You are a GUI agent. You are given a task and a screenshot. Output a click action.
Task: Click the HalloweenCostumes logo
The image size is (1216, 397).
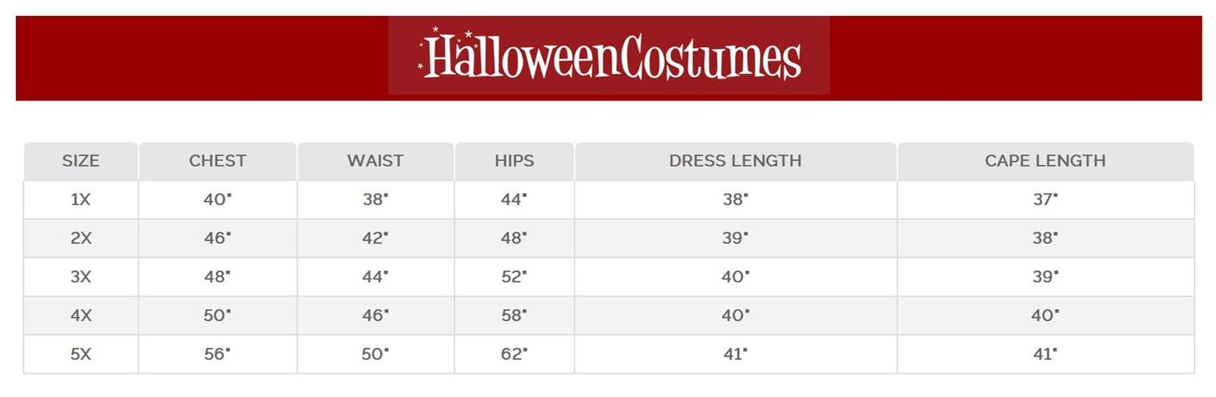point(609,56)
